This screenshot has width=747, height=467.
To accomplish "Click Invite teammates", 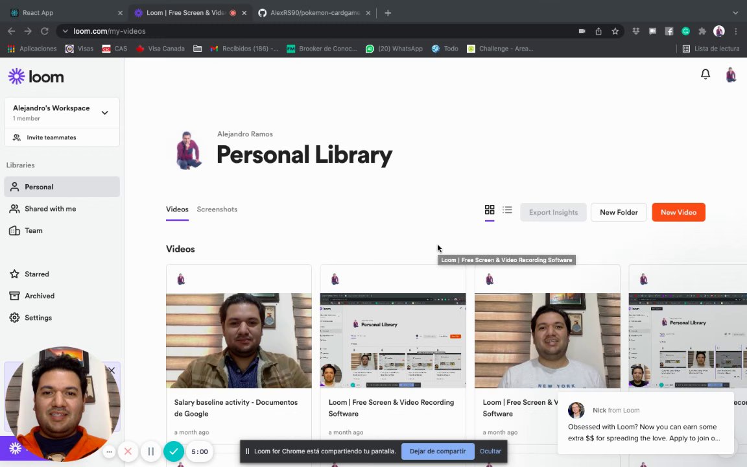I will click(62, 138).
